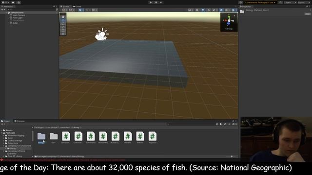Open the version control settings icon
The height and width of the screenshot is (175, 312).
tap(19, 2)
